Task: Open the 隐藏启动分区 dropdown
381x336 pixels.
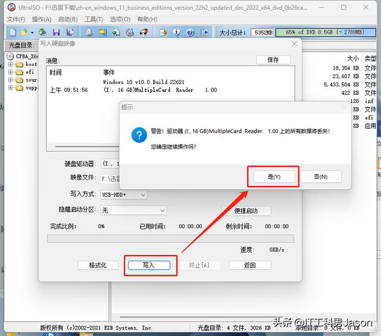Action: coord(133,210)
